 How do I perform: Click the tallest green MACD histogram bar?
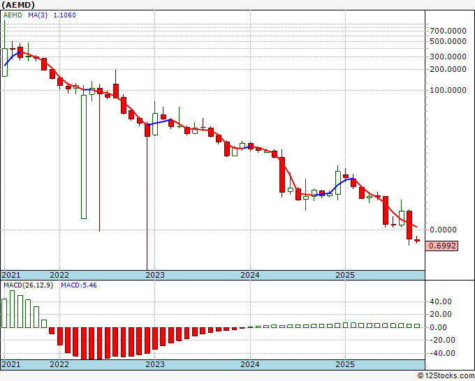click(12, 309)
